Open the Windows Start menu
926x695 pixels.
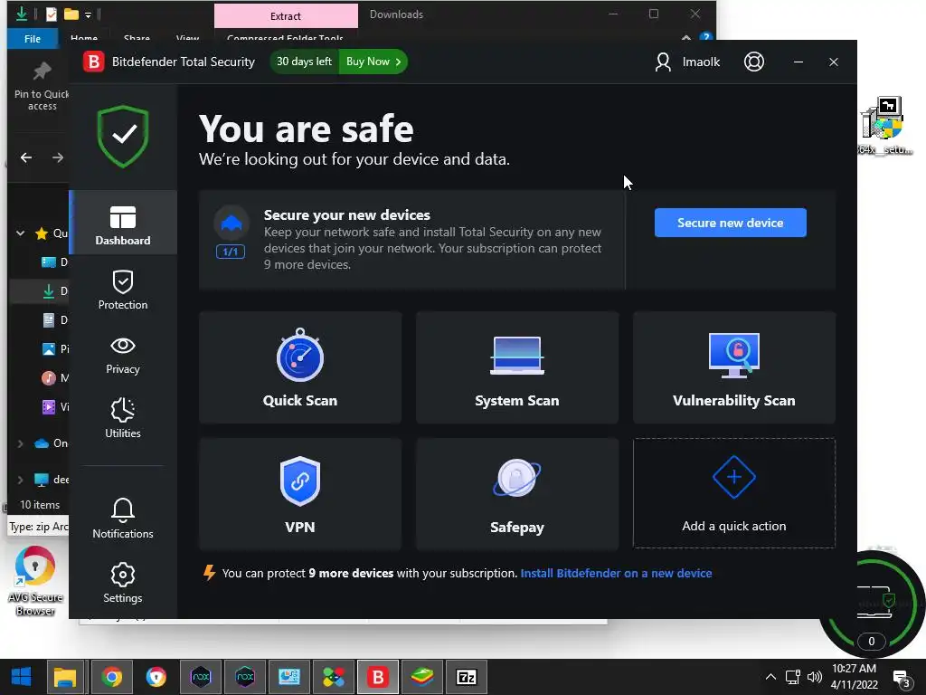pyautogui.click(x=22, y=677)
